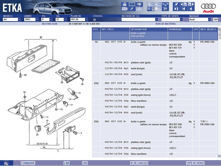Click the LRM button at bottom
Viewport: 221px width, 166px height.
tap(67, 163)
